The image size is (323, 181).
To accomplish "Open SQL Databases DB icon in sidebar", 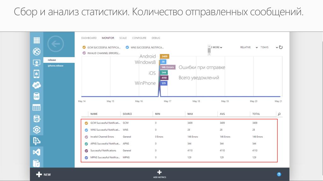I will tap(37, 96).
